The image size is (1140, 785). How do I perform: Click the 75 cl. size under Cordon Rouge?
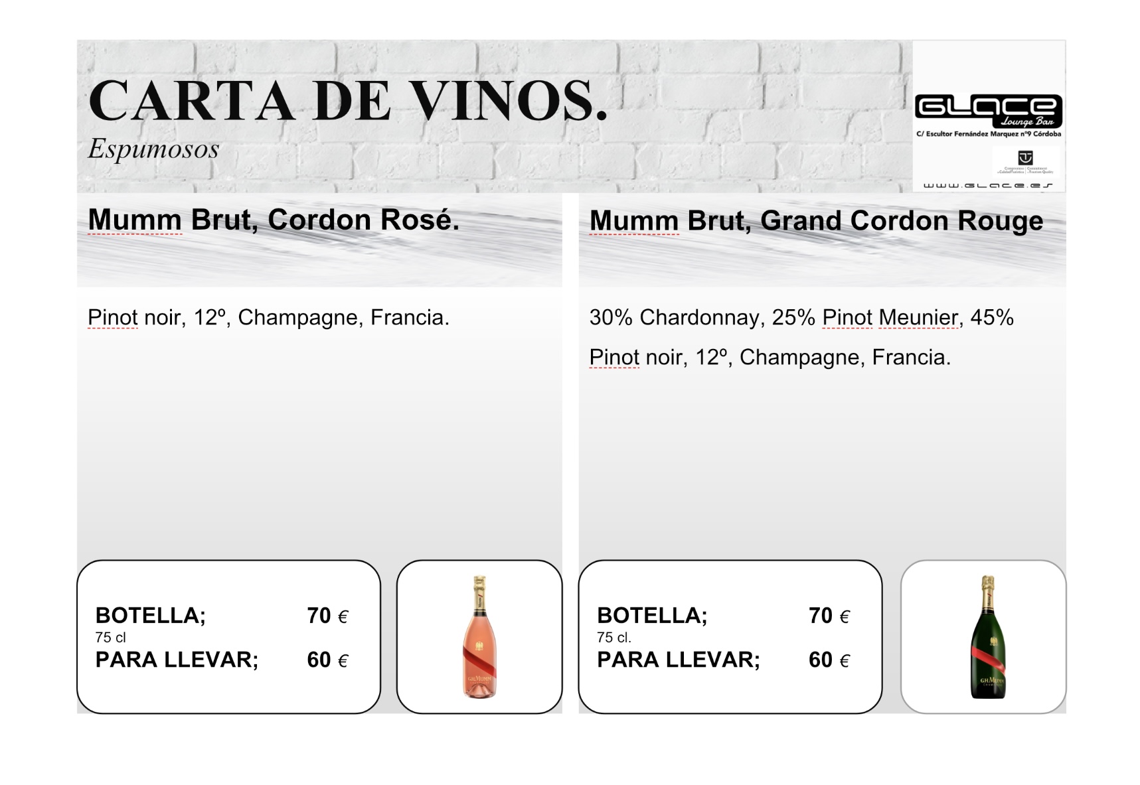pos(614,638)
